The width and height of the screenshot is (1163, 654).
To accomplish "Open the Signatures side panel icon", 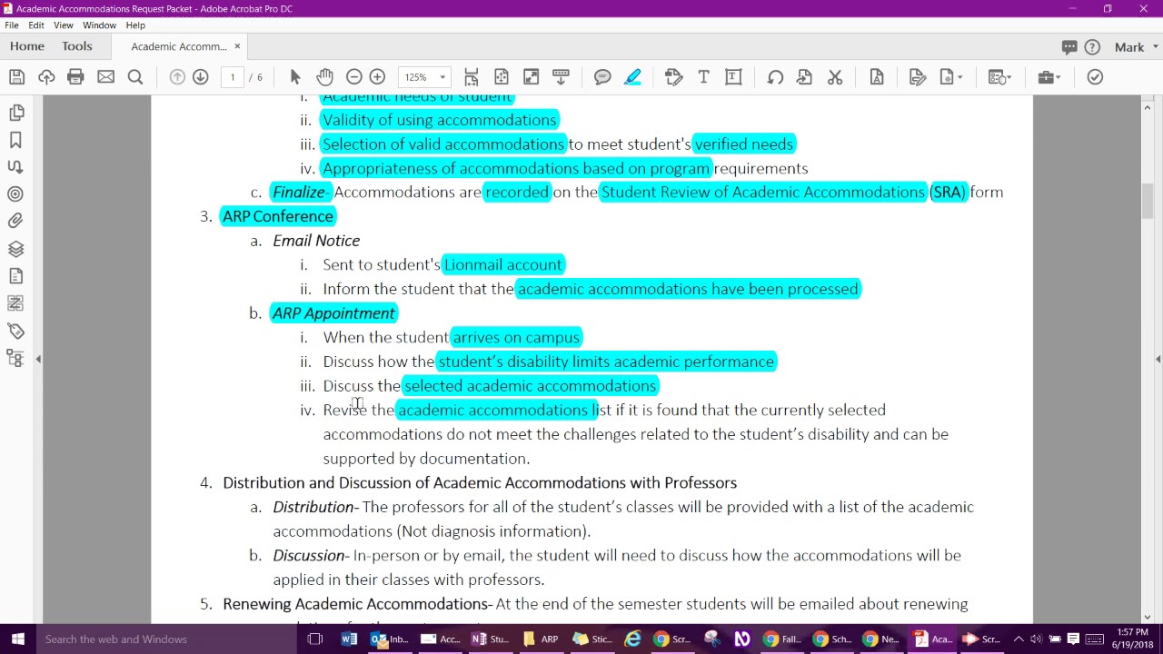I will pyautogui.click(x=15, y=167).
